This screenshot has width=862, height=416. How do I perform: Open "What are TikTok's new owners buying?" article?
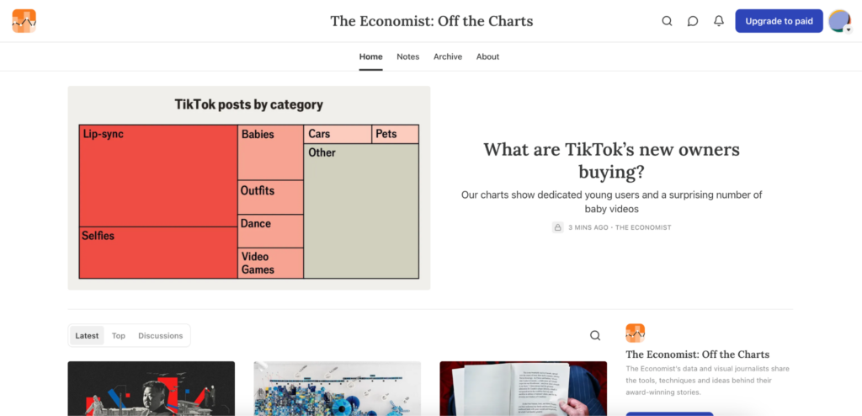pos(611,161)
